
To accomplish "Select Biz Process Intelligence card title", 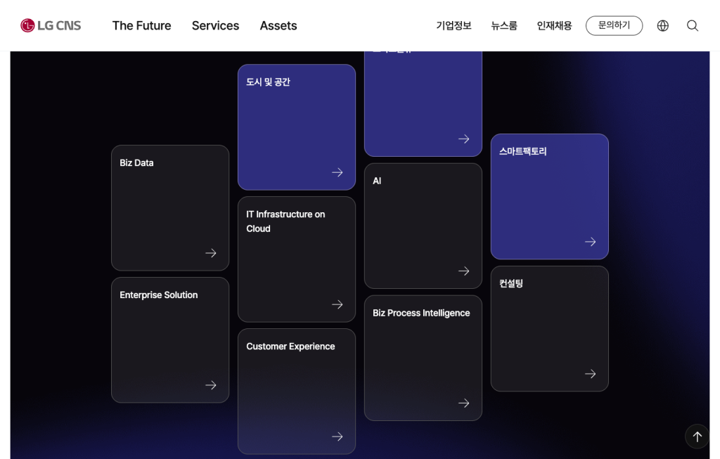I will coord(421,313).
